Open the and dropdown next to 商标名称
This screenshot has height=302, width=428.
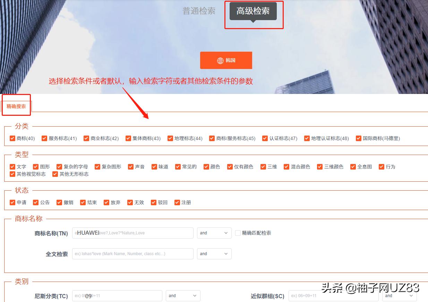214,233
